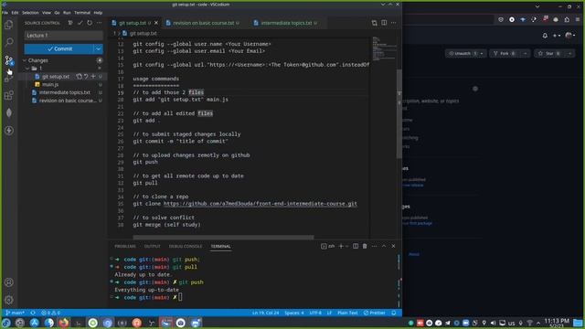The height and width of the screenshot is (329, 585).
Task: Open the Manage gear in the activity bar
Action: [9, 300]
